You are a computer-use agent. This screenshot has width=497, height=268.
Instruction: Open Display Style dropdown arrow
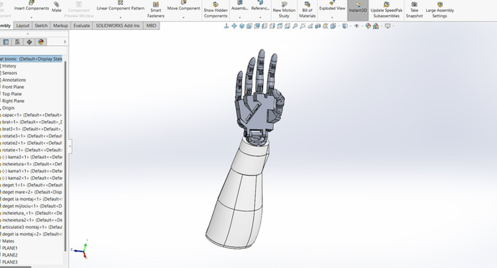point(350,26)
